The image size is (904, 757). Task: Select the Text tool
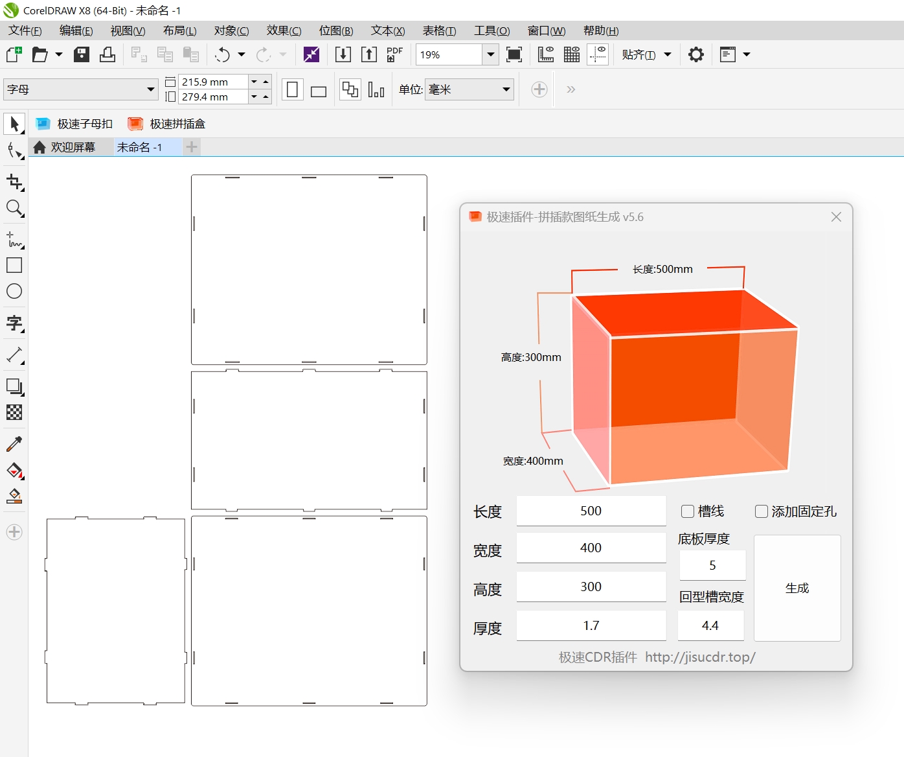14,323
